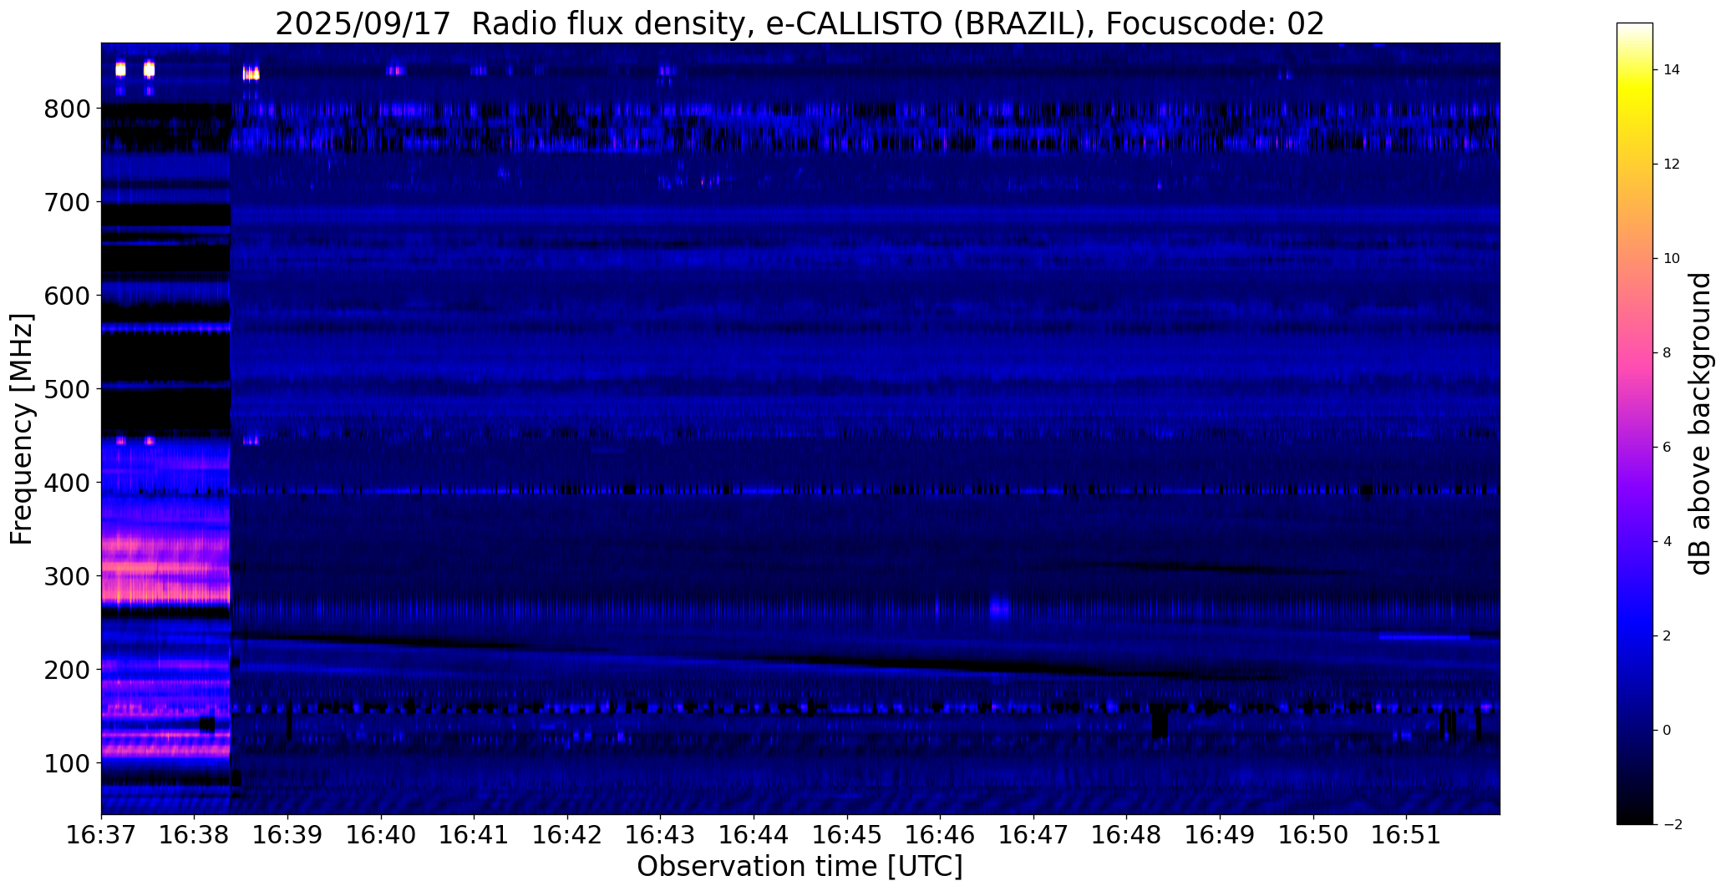
Task: Click the 600 MHz frequency tick label
Action: 67,296
